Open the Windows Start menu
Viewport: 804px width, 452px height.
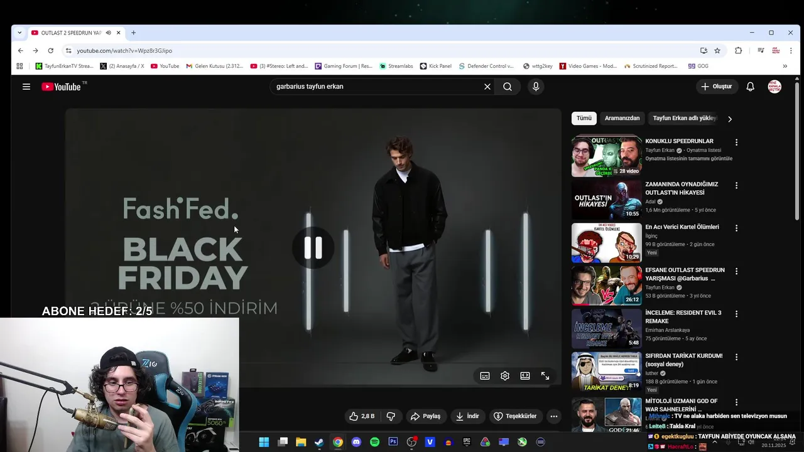(x=264, y=442)
